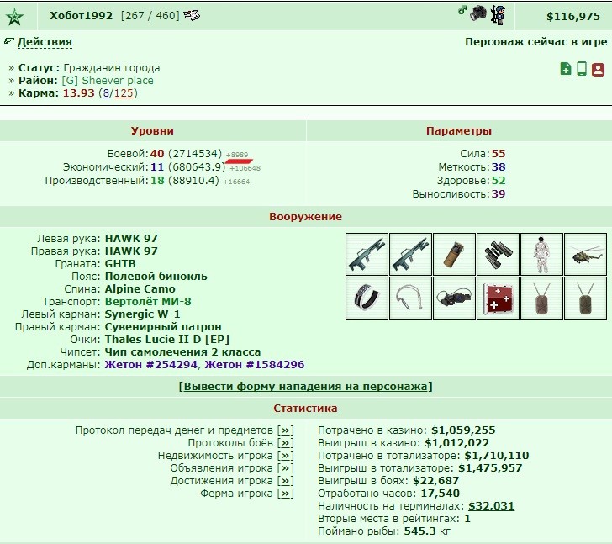The width and height of the screenshot is (612, 544).
Task: Select the GHTB grenade item image
Action: tap(454, 255)
